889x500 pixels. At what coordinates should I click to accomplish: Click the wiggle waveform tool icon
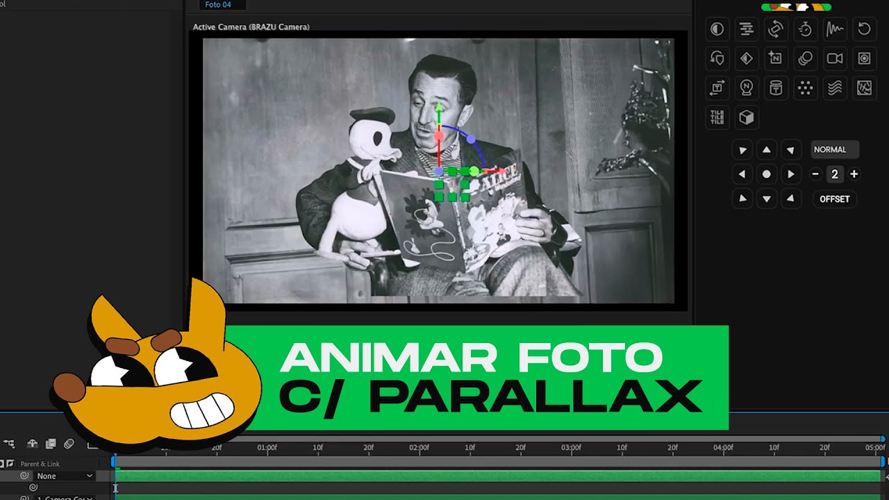(835, 29)
